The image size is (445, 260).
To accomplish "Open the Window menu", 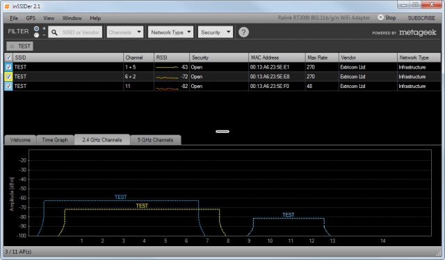I will (x=72, y=18).
